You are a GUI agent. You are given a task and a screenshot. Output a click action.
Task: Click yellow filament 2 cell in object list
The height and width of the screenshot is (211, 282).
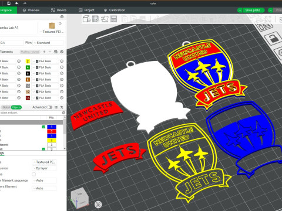coord(52,140)
